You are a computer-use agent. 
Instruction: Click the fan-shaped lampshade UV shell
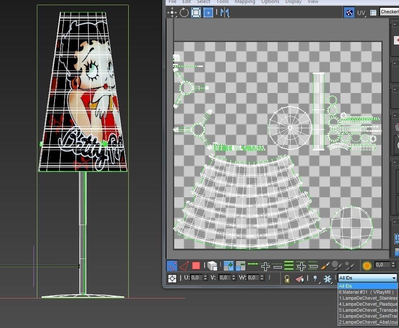point(249,203)
